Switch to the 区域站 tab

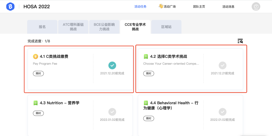pyautogui.click(x=166, y=27)
